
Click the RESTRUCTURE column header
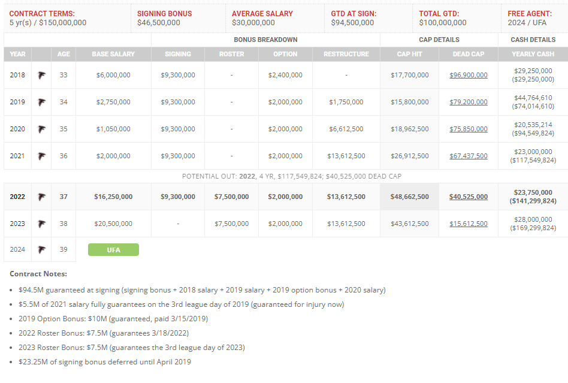346,54
